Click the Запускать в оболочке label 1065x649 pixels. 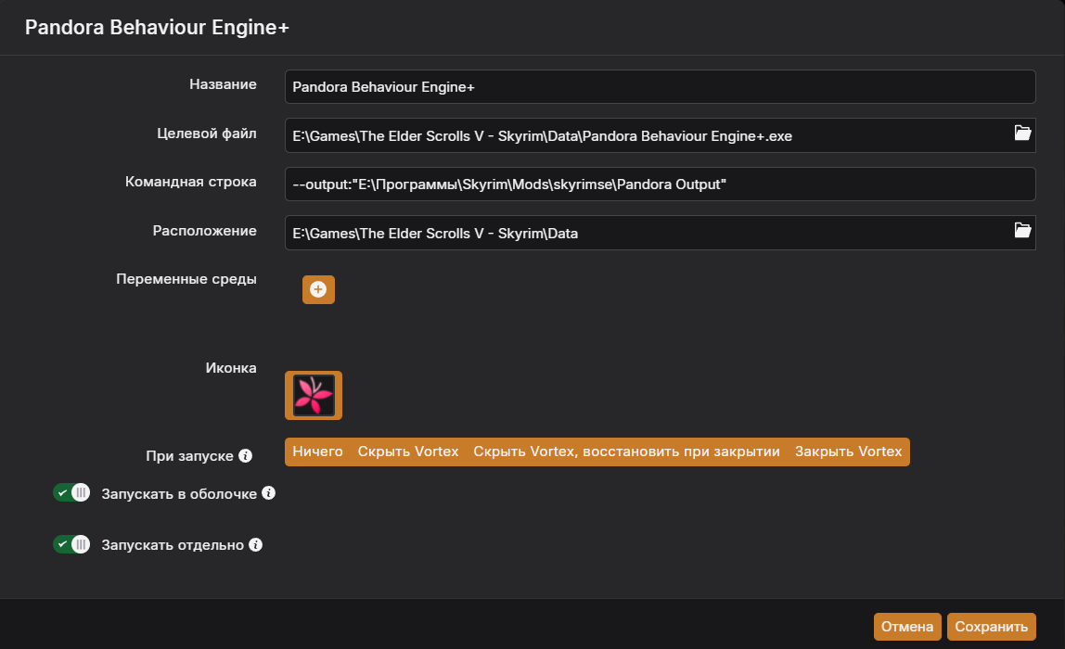point(179,494)
